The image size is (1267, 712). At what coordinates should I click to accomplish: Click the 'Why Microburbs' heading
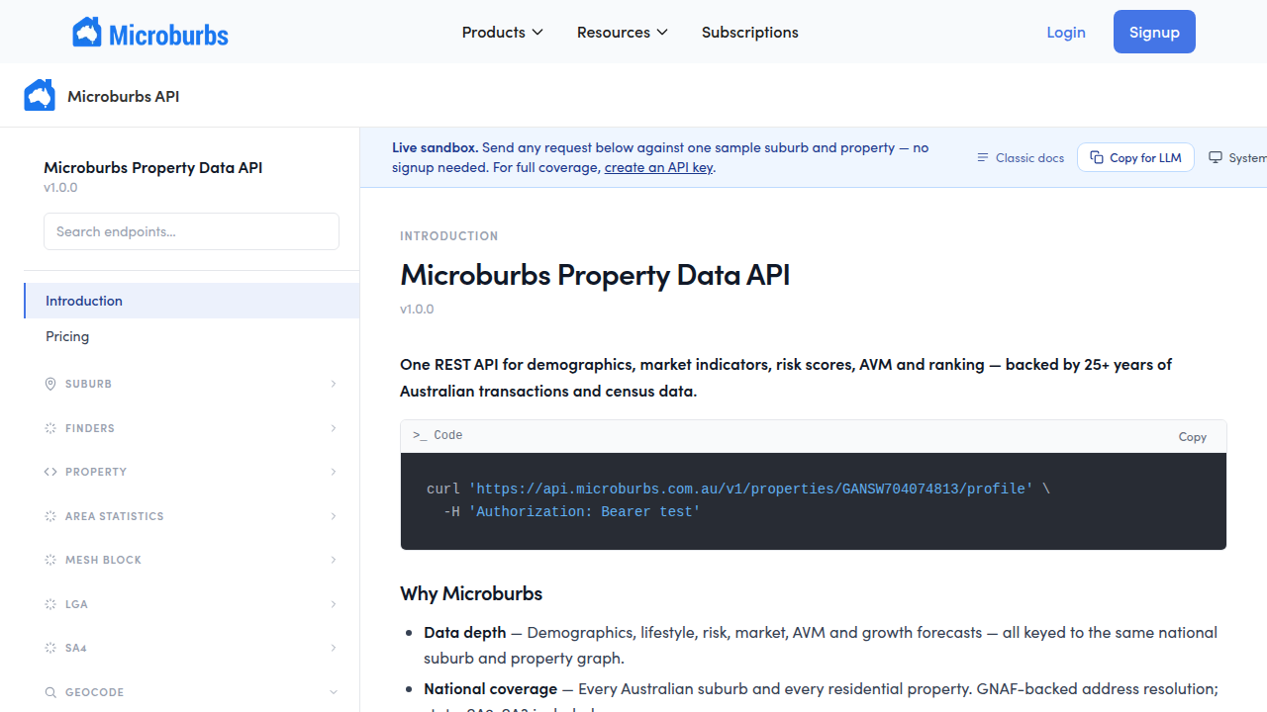(471, 593)
